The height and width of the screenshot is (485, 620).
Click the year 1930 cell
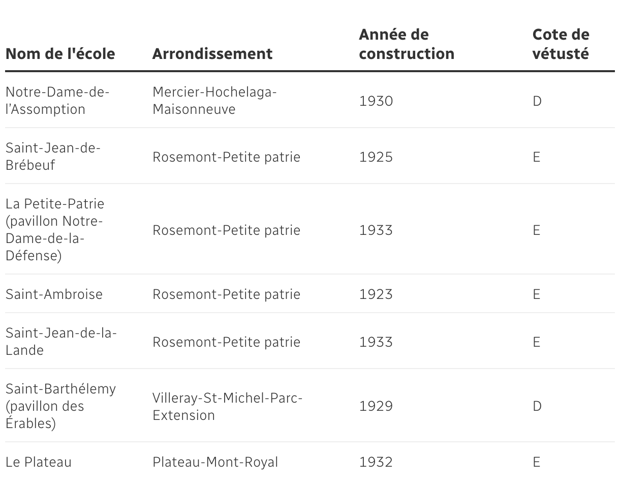coord(376,101)
